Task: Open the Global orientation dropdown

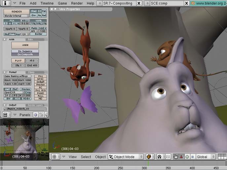Action: coord(206,157)
